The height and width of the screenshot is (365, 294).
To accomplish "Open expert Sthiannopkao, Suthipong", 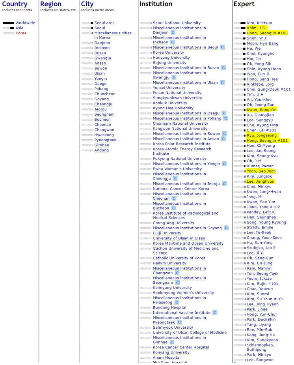I will click(x=260, y=347).
